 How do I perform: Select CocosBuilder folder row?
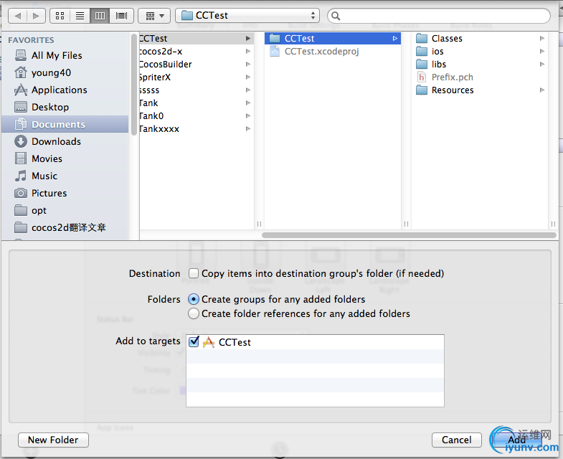(x=197, y=65)
